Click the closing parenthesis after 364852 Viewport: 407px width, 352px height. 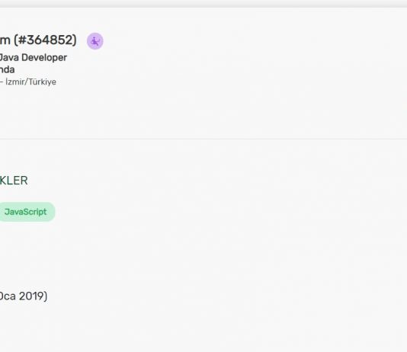click(74, 40)
